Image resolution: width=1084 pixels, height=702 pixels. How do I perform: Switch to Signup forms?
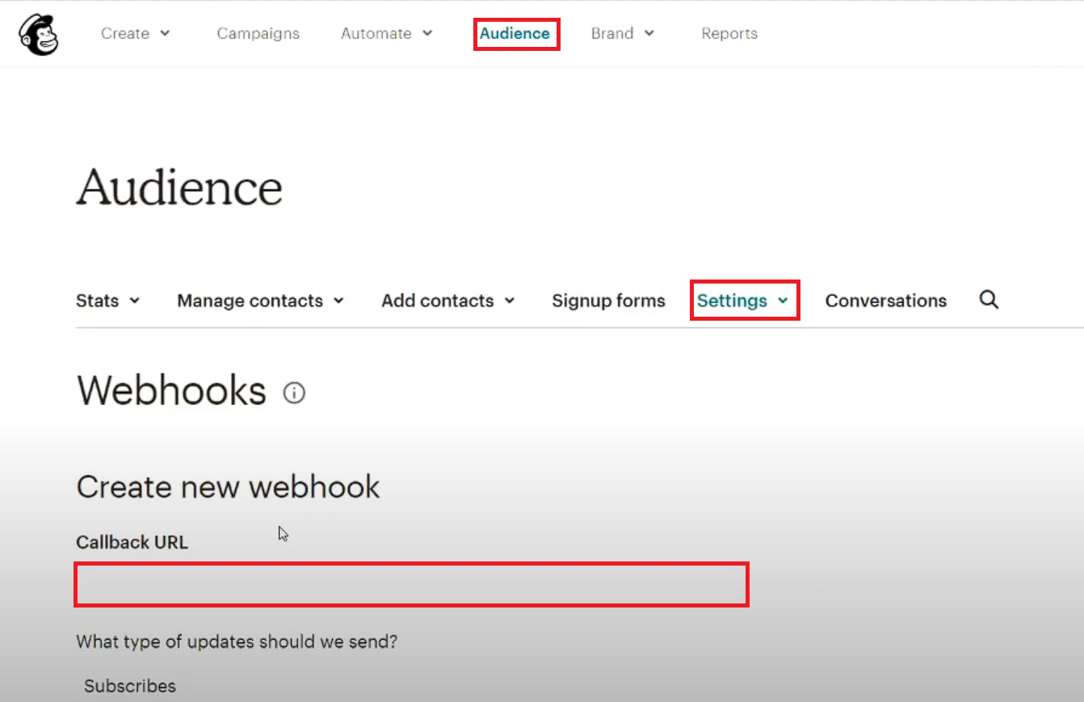[608, 301]
